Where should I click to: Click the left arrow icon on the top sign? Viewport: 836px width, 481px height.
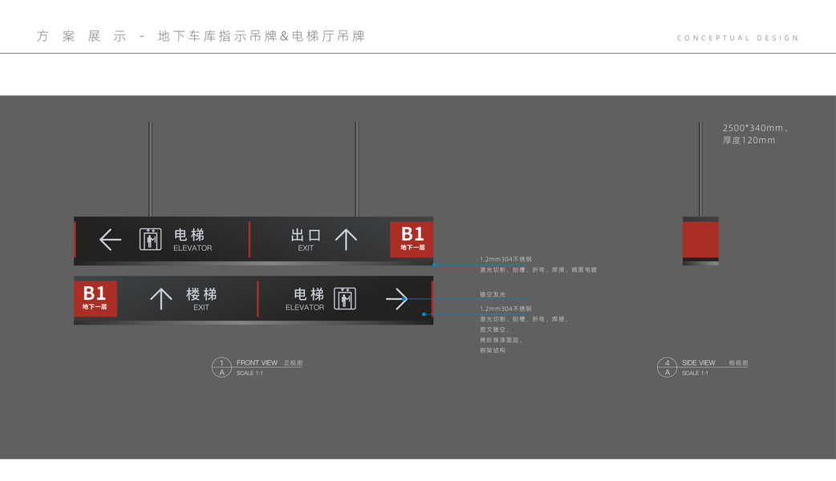tap(111, 240)
